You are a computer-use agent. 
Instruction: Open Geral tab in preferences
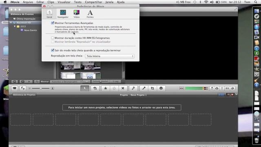point(49,13)
